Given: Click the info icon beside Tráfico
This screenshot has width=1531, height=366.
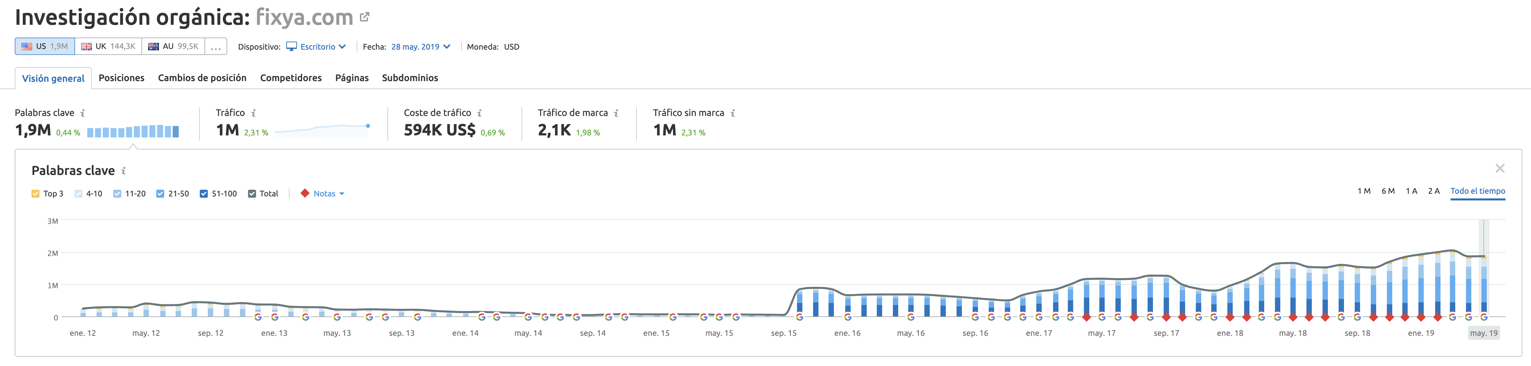Looking at the screenshot, I should [x=253, y=113].
